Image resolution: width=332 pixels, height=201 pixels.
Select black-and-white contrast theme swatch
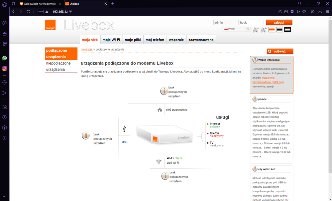(279, 30)
